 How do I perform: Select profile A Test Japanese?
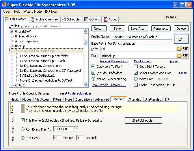[x=27, y=41]
